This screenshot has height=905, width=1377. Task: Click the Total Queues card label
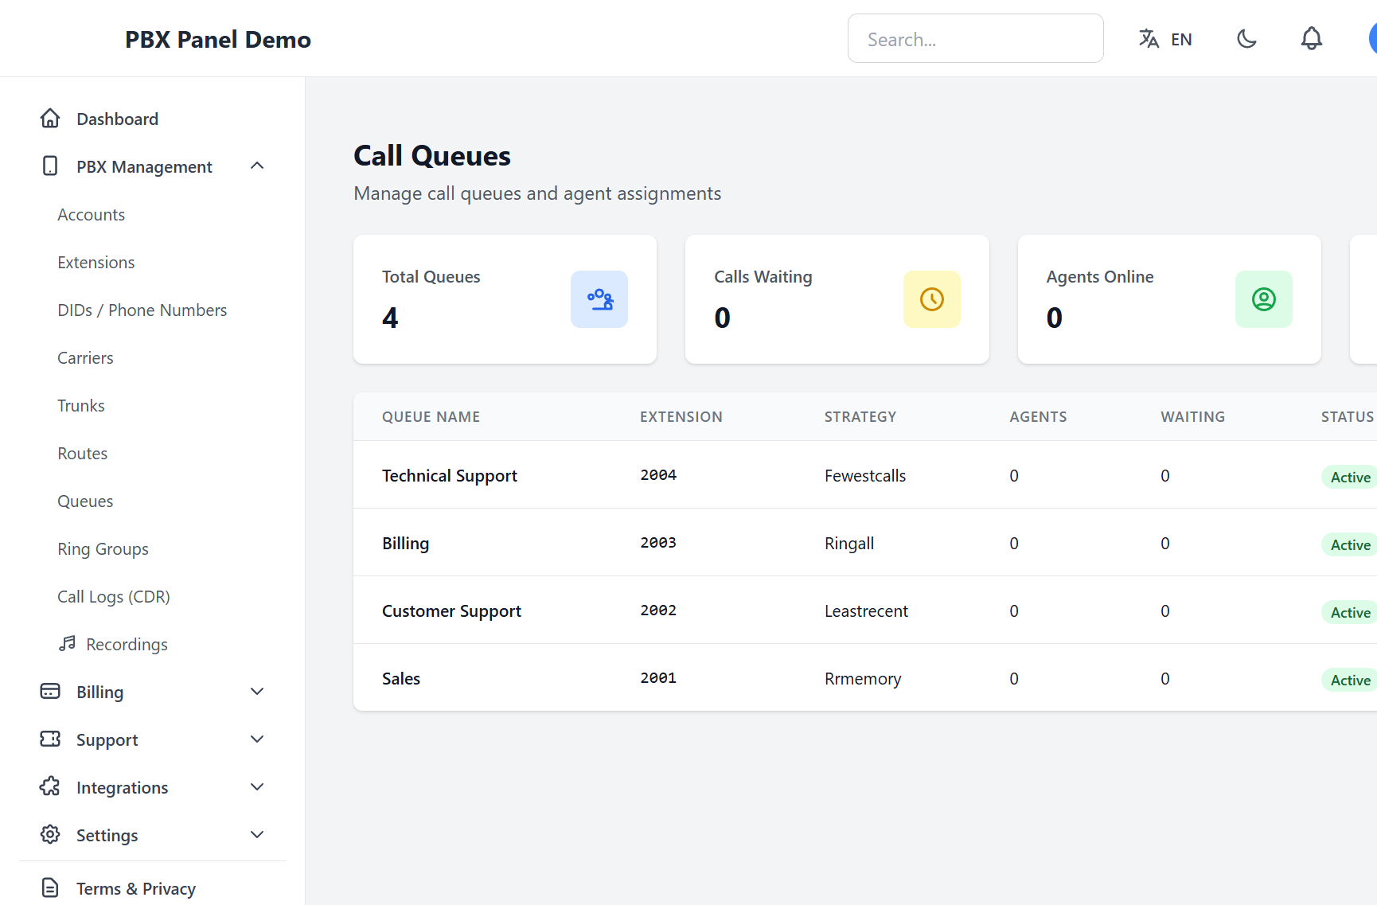pos(431,276)
